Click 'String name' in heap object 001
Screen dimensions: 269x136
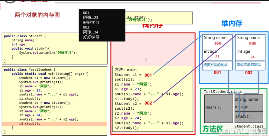215,38
